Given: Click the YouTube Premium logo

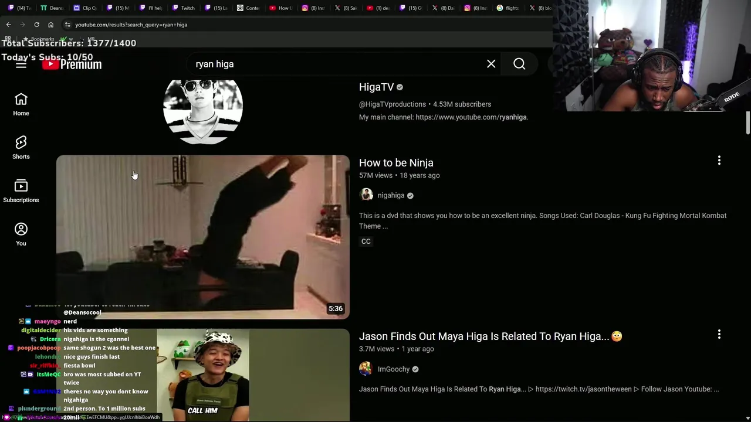Looking at the screenshot, I should [72, 64].
